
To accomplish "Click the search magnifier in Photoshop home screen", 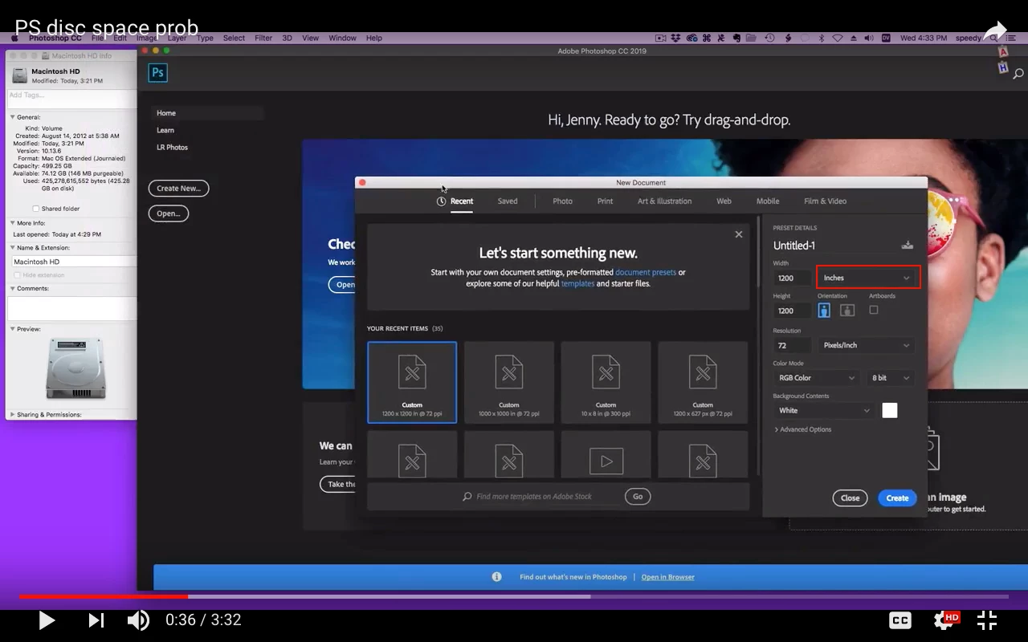I will [1018, 74].
